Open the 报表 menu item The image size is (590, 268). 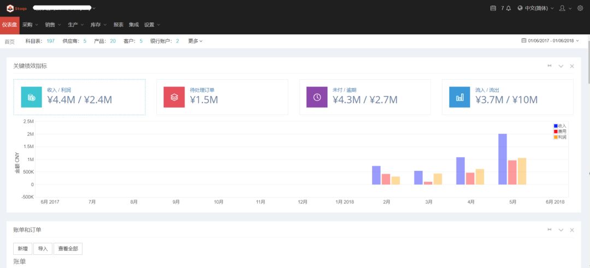click(x=119, y=25)
